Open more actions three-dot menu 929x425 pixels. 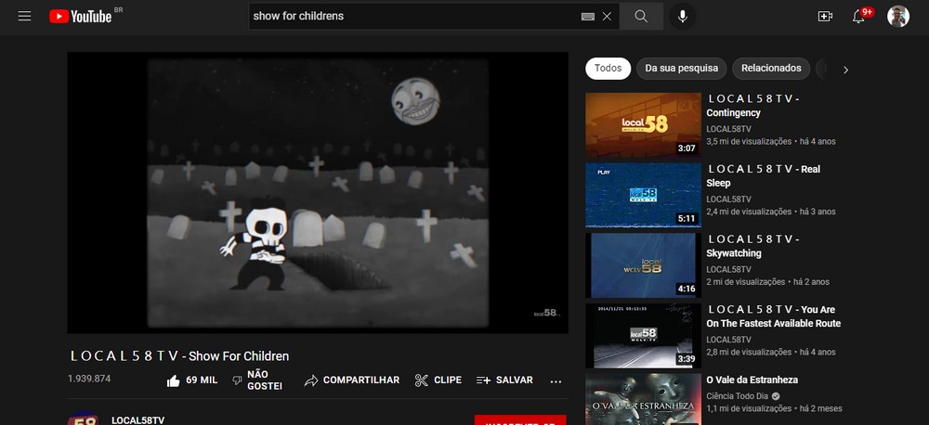pyautogui.click(x=556, y=381)
